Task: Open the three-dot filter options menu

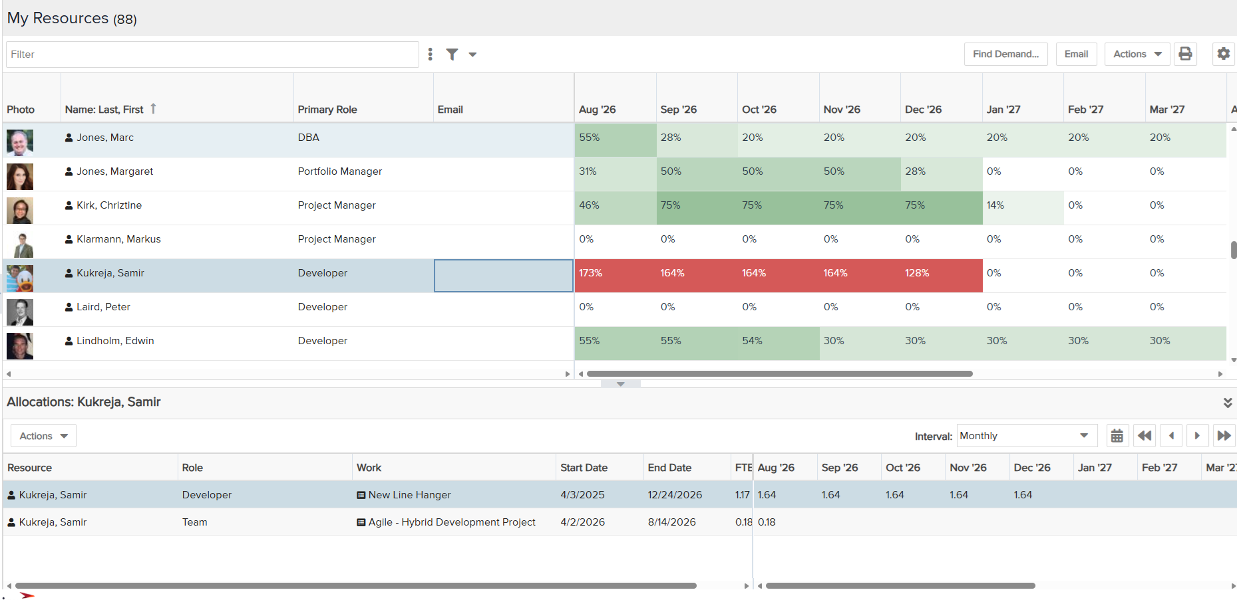Action: tap(431, 54)
